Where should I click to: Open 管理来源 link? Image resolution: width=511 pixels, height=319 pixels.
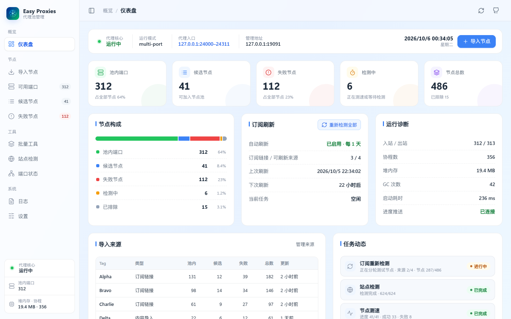305,244
